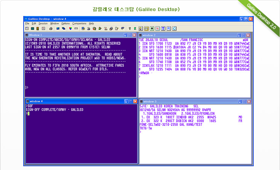The width and height of the screenshot is (280, 170).
Task: Click the white document icon at toolbar start
Action: pyautogui.click(x=27, y=29)
